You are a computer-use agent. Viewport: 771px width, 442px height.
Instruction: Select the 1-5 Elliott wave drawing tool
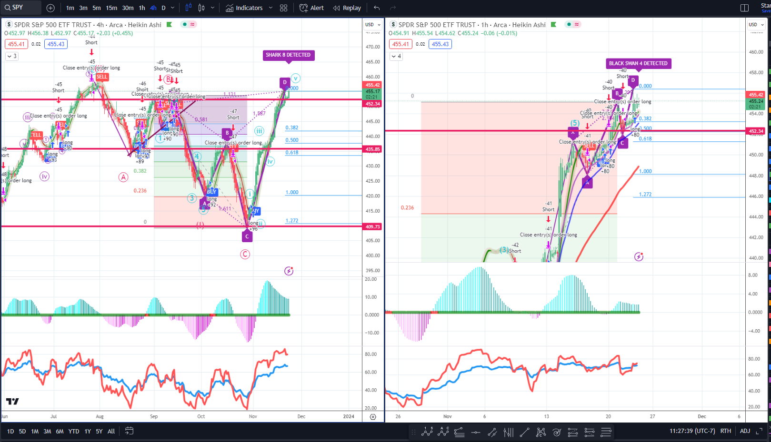coord(427,432)
